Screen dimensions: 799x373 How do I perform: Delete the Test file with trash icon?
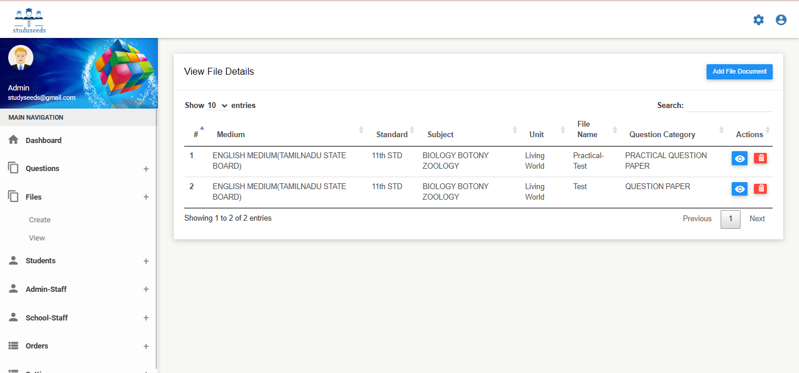[760, 189]
